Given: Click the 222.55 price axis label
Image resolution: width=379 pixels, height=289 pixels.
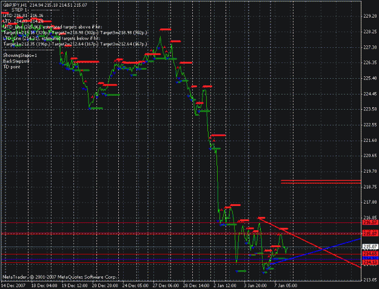Looking at the screenshot, I should point(370,125).
